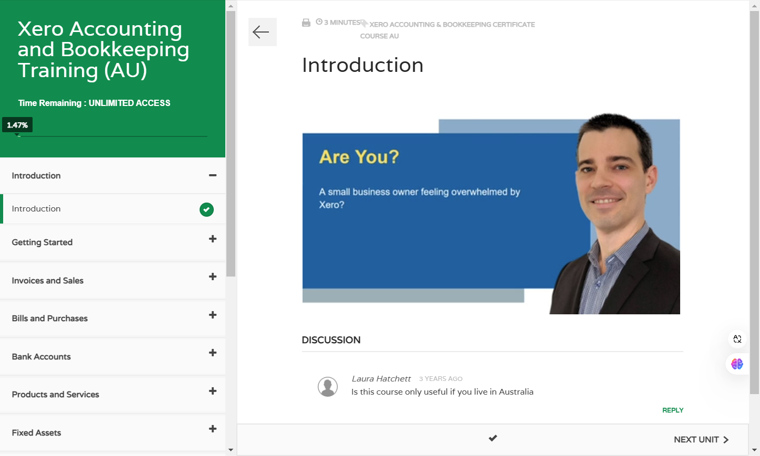Expand Fixed Assets using the plus icon
Image resolution: width=760 pixels, height=456 pixels.
[213, 429]
